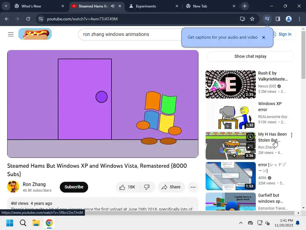Switch to the New Tab tab
The height and width of the screenshot is (230, 306).
click(211, 6)
